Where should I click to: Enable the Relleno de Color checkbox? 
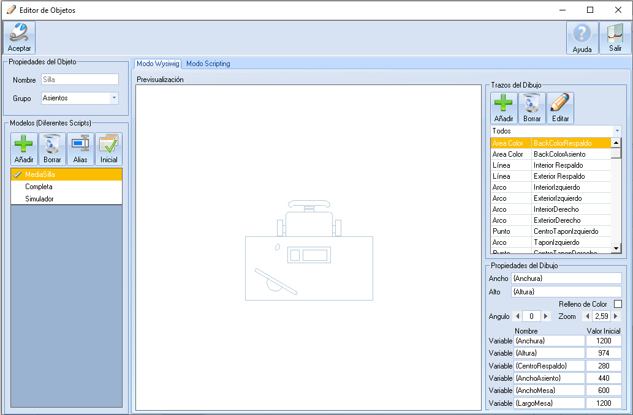[x=618, y=304]
